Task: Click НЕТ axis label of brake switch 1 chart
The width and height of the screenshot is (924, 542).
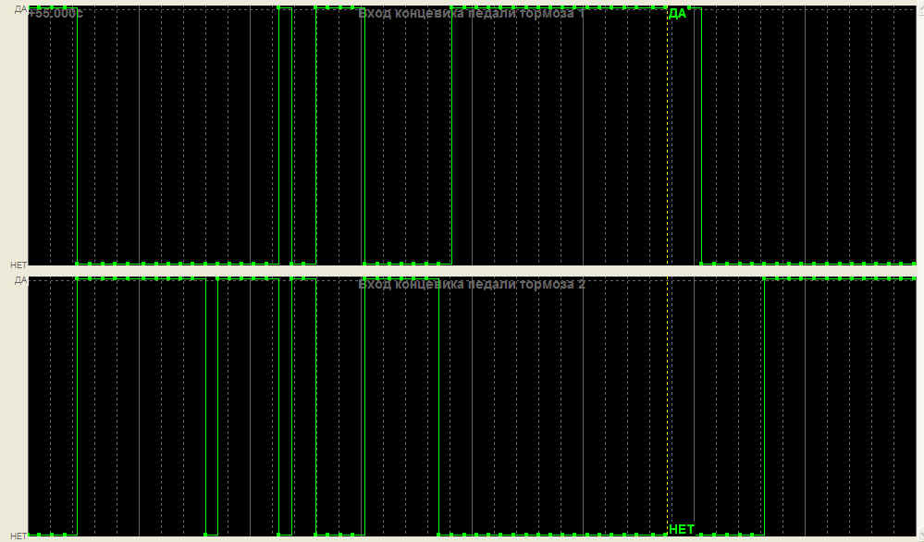Action: coord(18,265)
